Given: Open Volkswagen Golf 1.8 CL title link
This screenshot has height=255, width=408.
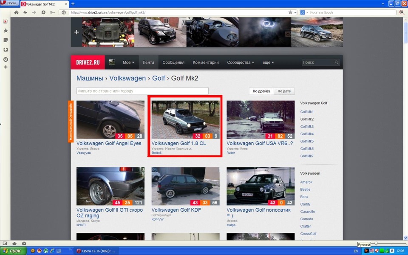Looking at the screenshot, I should [179, 143].
